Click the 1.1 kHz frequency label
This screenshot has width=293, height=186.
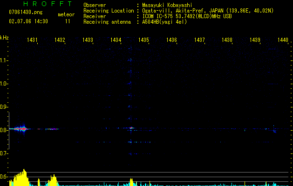(4, 60)
